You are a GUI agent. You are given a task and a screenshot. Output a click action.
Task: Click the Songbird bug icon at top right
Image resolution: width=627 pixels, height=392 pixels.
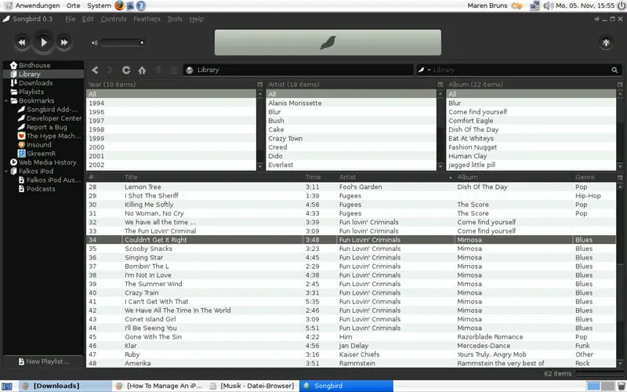tap(606, 42)
